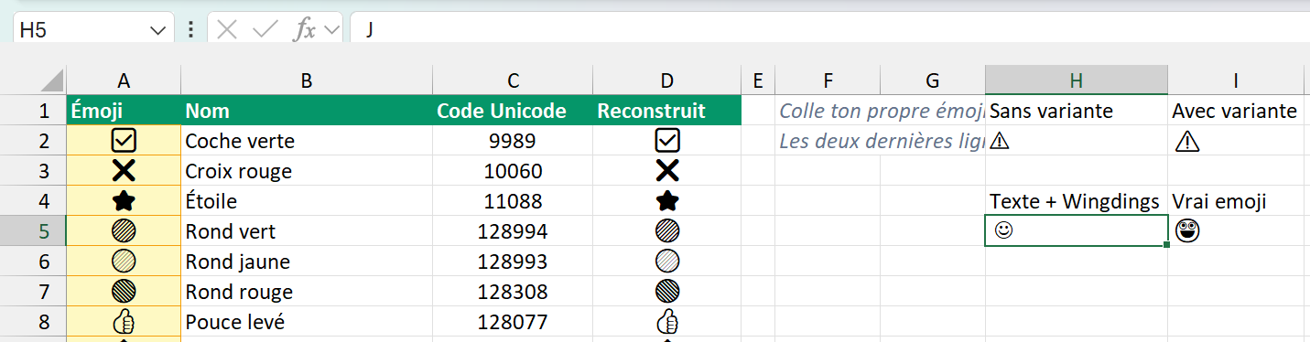1310x342 pixels.
Task: Select row 6 header
Action: [x=33, y=262]
